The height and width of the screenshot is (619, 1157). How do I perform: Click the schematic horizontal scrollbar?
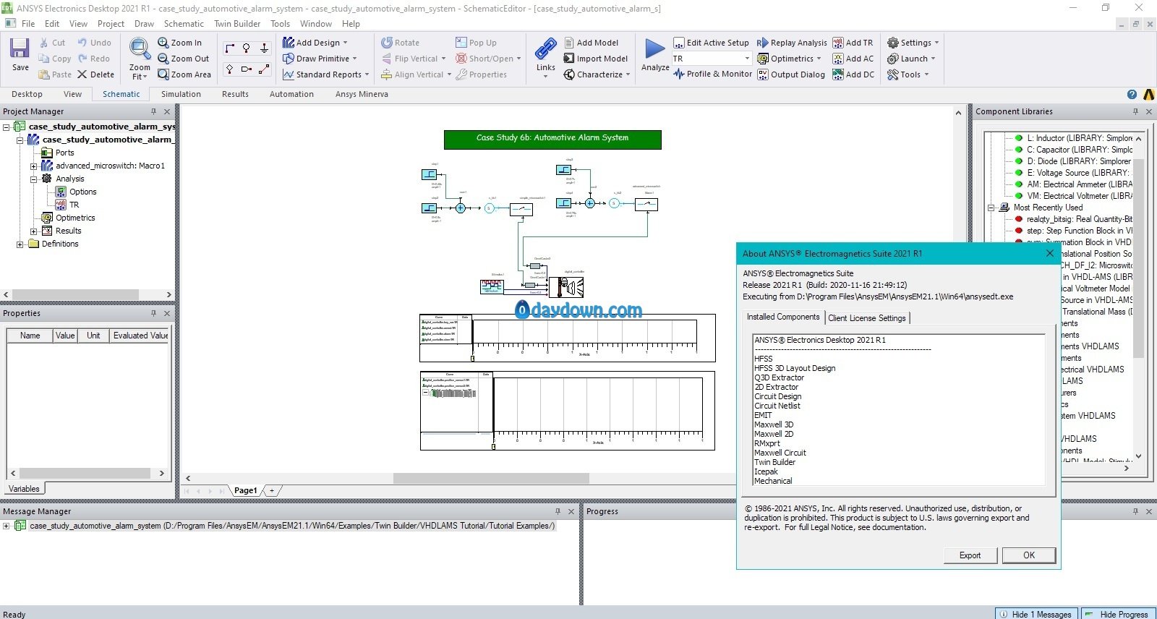click(492, 478)
